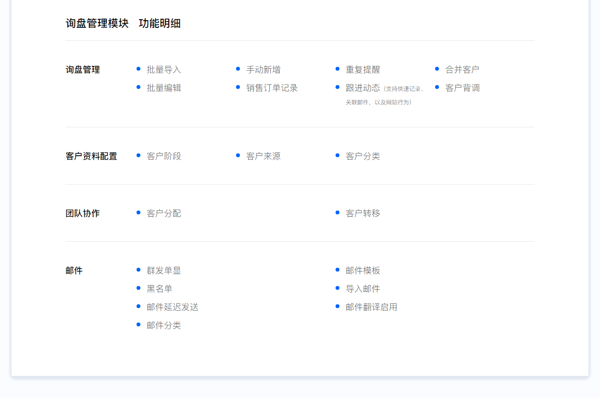The width and height of the screenshot is (600, 398).
Task: Click the 批量导入 feature item
Action: point(164,70)
